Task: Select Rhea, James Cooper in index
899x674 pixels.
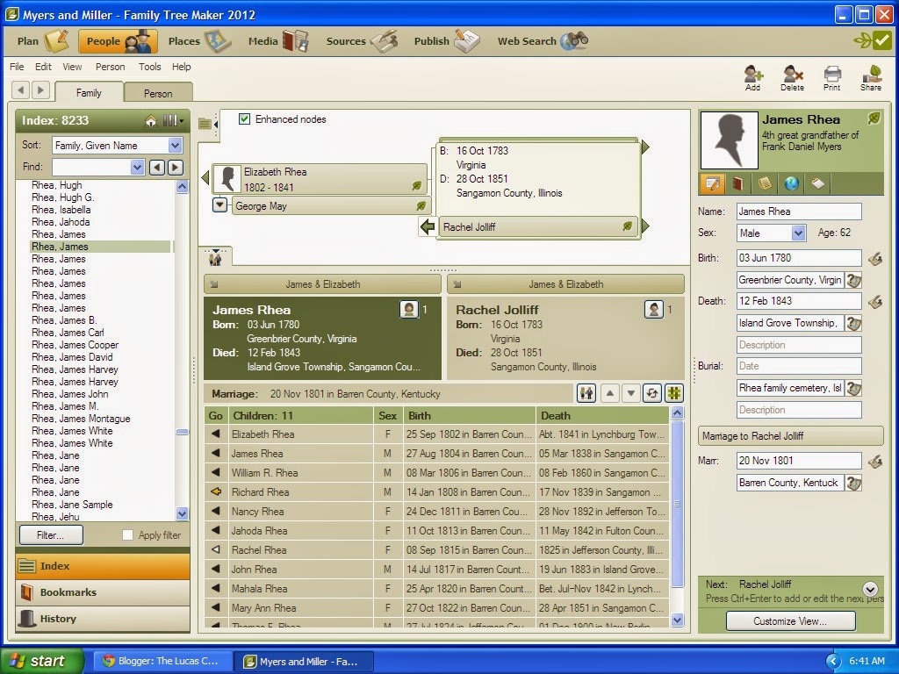Action: (76, 344)
